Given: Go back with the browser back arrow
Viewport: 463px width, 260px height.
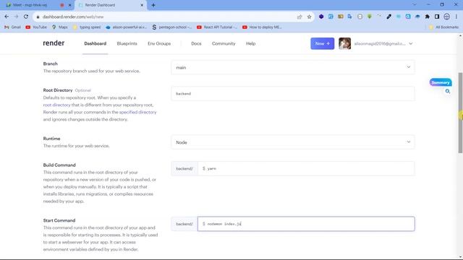Looking at the screenshot, I should pos(7,17).
